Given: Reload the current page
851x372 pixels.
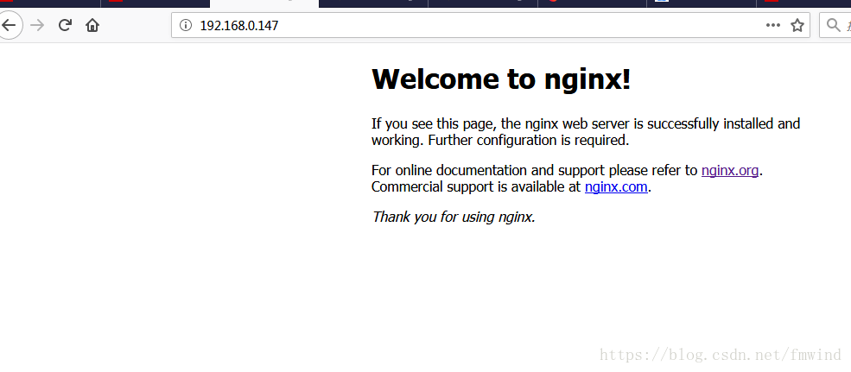Looking at the screenshot, I should click(x=65, y=25).
